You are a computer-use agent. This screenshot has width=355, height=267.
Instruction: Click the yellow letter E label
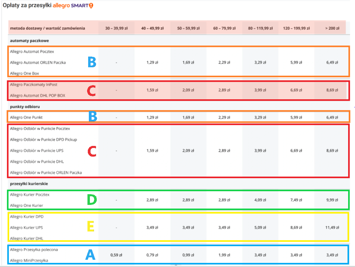tap(91, 227)
